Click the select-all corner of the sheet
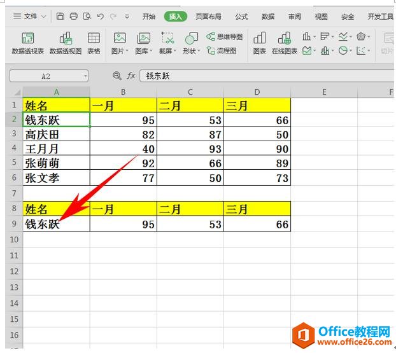 pyautogui.click(x=17, y=92)
